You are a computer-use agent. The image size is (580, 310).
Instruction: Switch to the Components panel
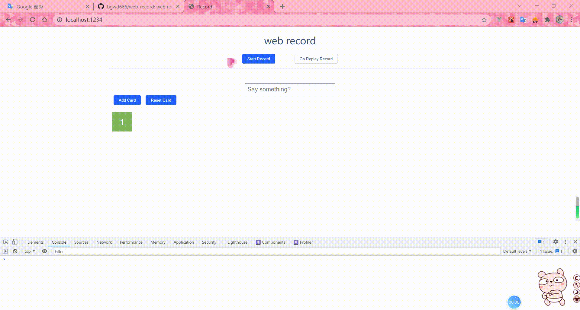tap(273, 242)
